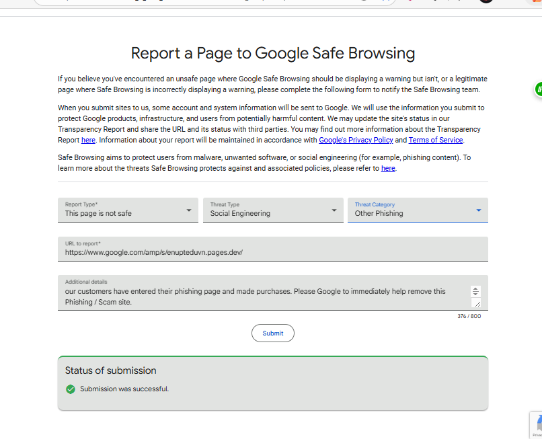542x439 pixels.
Task: Click the green extension badge at right edge
Action: 538,89
